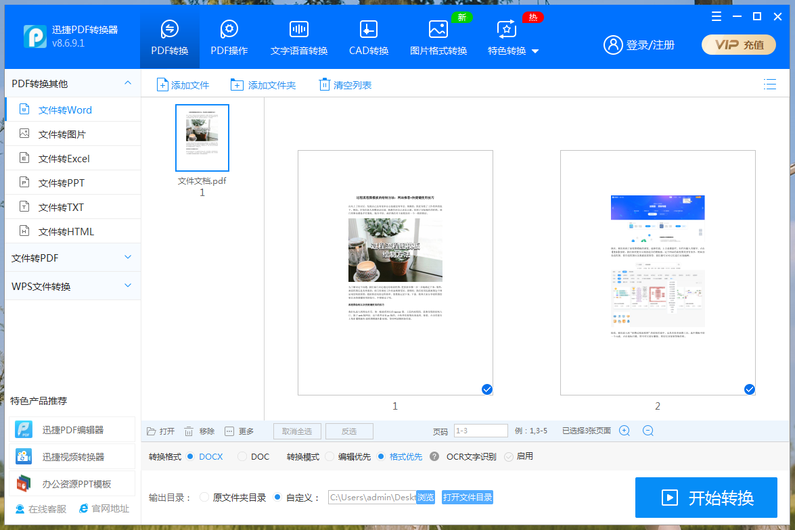795x530 pixels.
Task: Click the 添加文件 button
Action: (183, 85)
